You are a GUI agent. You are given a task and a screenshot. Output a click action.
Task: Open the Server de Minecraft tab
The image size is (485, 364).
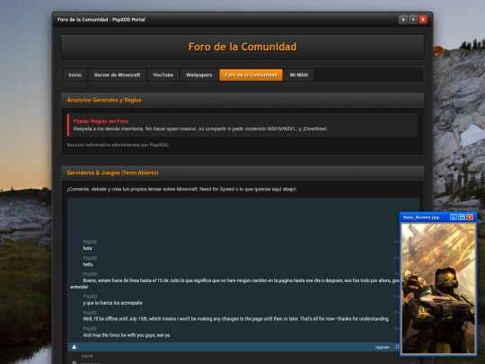click(118, 75)
